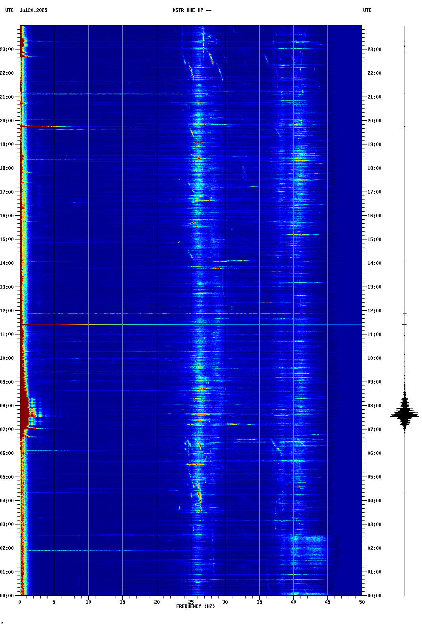Click the 16:00 label on right axis
This screenshot has height=627, width=422.
coord(374,216)
